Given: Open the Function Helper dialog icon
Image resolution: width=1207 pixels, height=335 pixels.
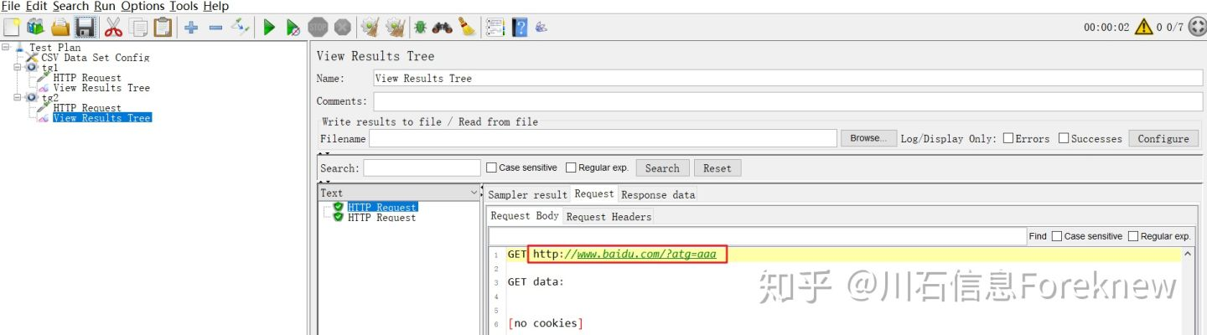Looking at the screenshot, I should click(495, 27).
